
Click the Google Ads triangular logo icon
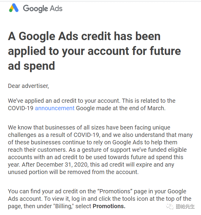[14, 8]
